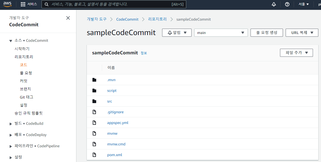Collapse the 소스 CodeCommit section
Viewport: 321px width, 162px height.
pyautogui.click(x=11, y=41)
